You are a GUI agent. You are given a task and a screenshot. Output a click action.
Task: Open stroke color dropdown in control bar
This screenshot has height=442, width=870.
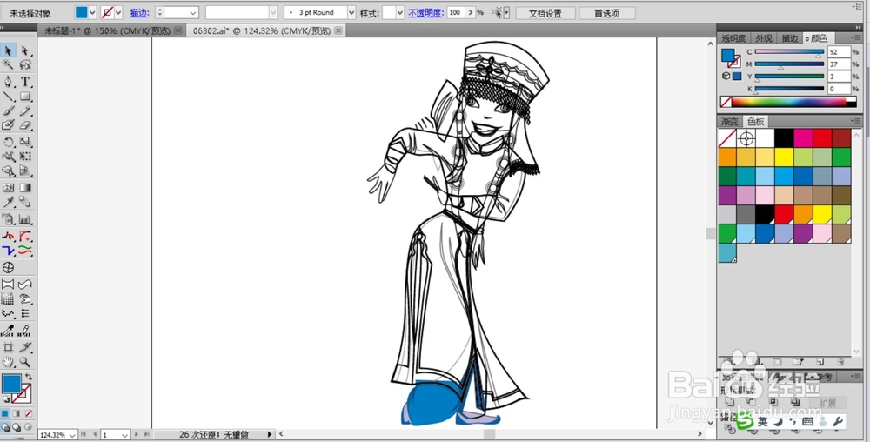pyautogui.click(x=118, y=12)
